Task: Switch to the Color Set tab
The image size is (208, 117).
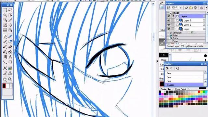Action: [x=166, y=89]
